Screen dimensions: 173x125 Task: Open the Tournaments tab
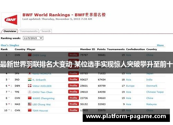29,31
